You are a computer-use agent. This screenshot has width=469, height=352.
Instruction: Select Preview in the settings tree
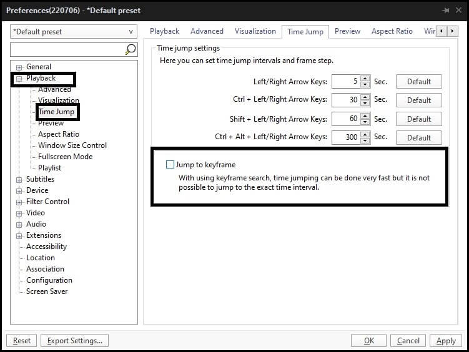(x=51, y=123)
